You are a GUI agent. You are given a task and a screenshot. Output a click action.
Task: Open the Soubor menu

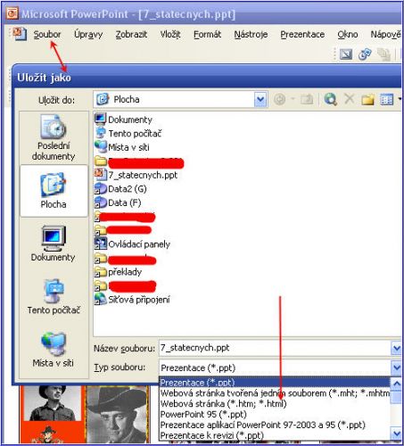pyautogui.click(x=47, y=35)
